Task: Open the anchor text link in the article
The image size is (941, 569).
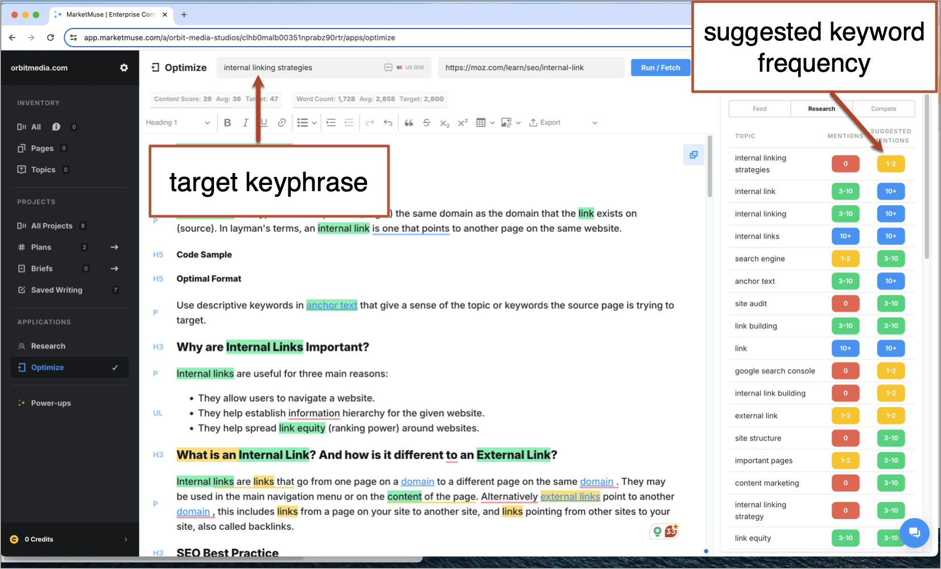Action: coord(332,305)
